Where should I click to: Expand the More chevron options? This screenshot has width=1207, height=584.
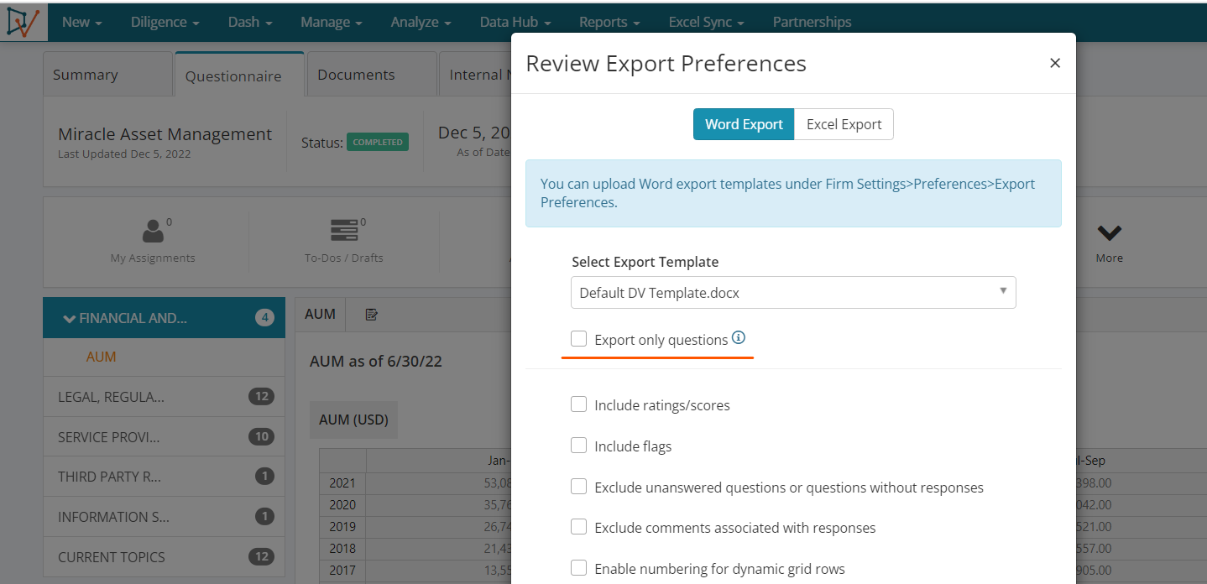1110,232
